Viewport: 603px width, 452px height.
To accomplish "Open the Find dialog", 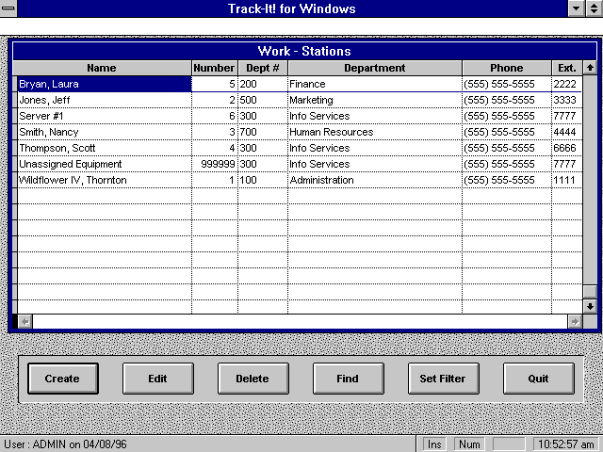I will pos(348,379).
